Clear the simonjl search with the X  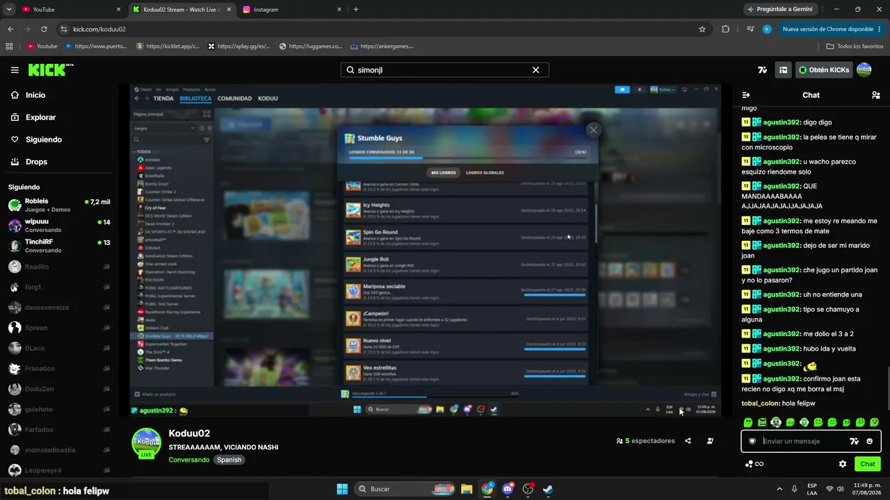tap(535, 70)
